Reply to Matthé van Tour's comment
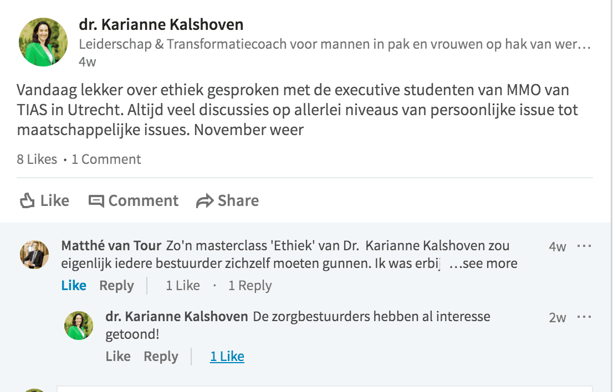This screenshot has width=613, height=392. click(116, 286)
